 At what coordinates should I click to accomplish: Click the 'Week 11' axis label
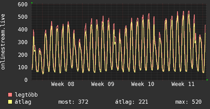click(183, 84)
